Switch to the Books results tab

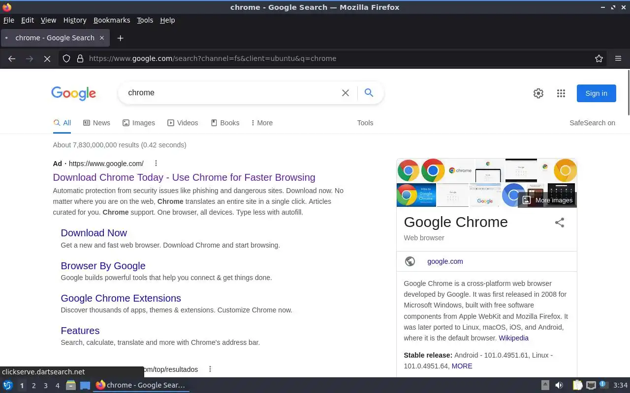point(225,123)
